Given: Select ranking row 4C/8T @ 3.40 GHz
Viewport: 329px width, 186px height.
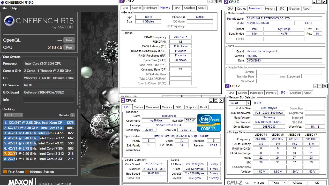Looking at the screenshot, I should [39, 138].
